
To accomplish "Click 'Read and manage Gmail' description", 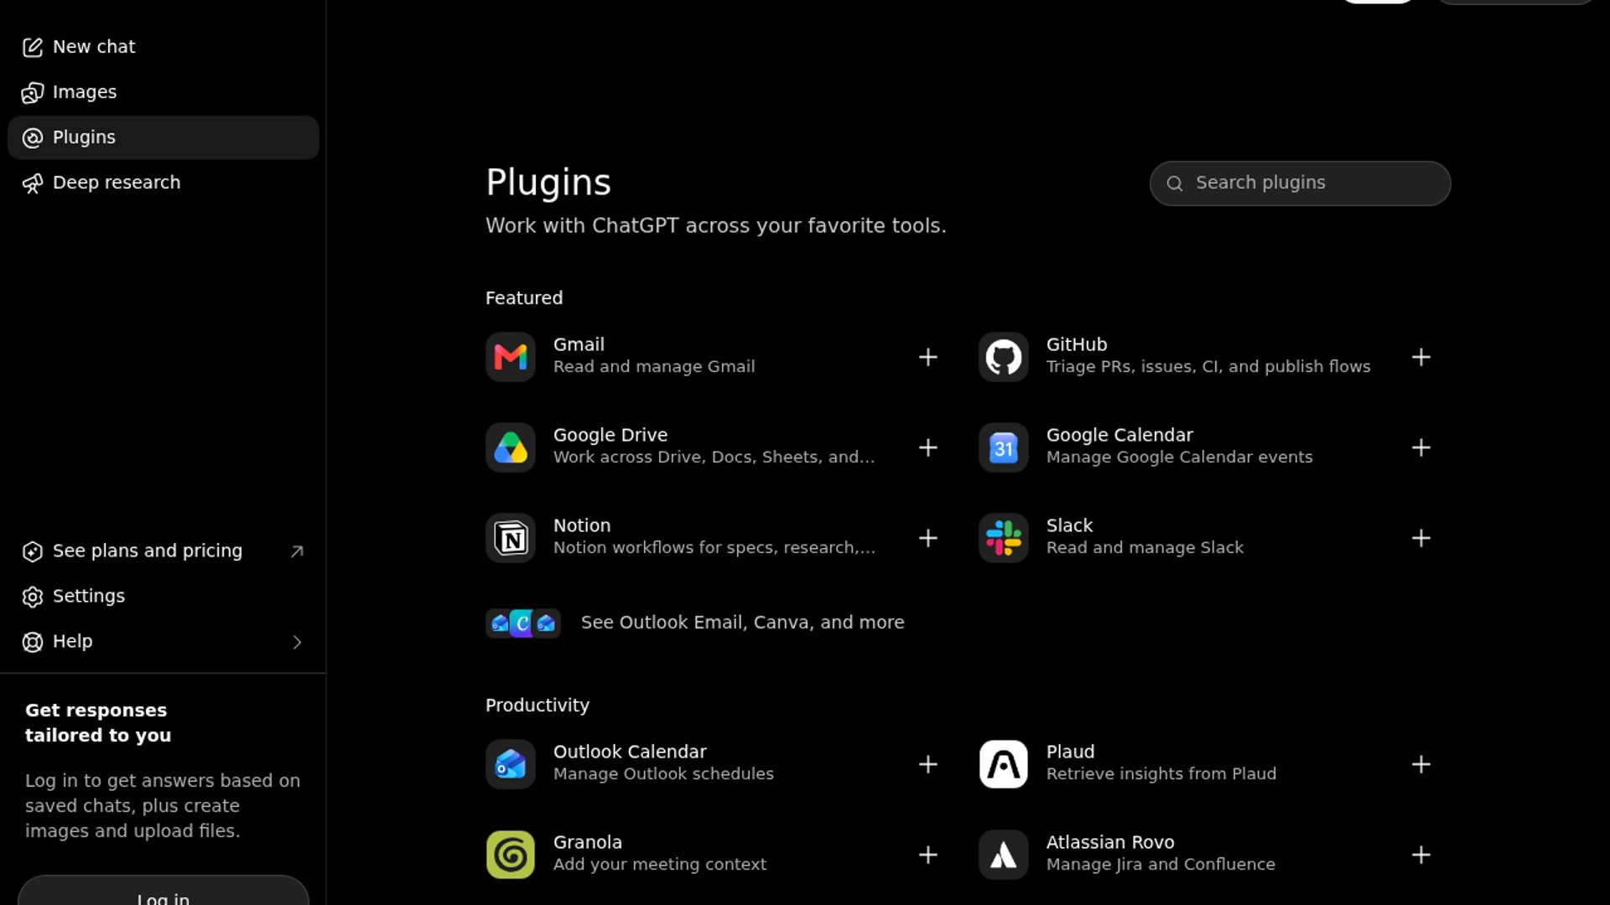I will [654, 367].
